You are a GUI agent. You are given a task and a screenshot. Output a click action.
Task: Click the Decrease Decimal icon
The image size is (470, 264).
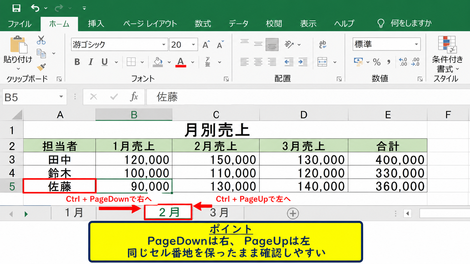coord(415,62)
